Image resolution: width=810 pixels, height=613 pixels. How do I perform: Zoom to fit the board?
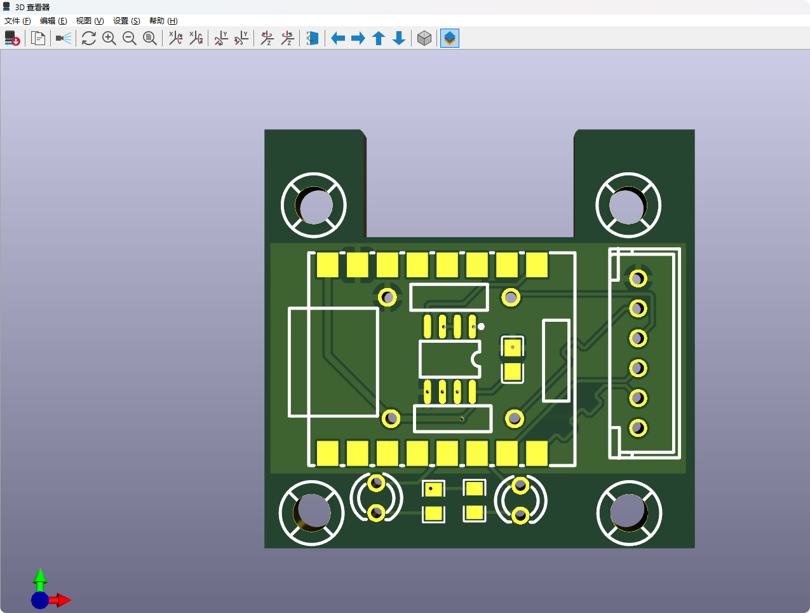click(x=150, y=38)
